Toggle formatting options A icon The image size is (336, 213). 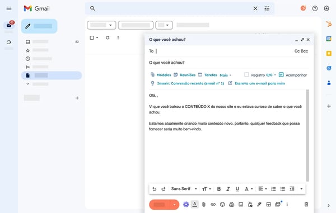[194, 205]
